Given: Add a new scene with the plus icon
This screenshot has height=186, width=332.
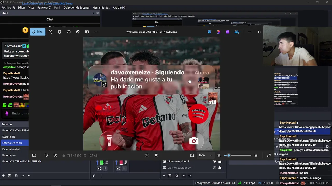Looking at the screenshot, I should (x=3, y=176).
